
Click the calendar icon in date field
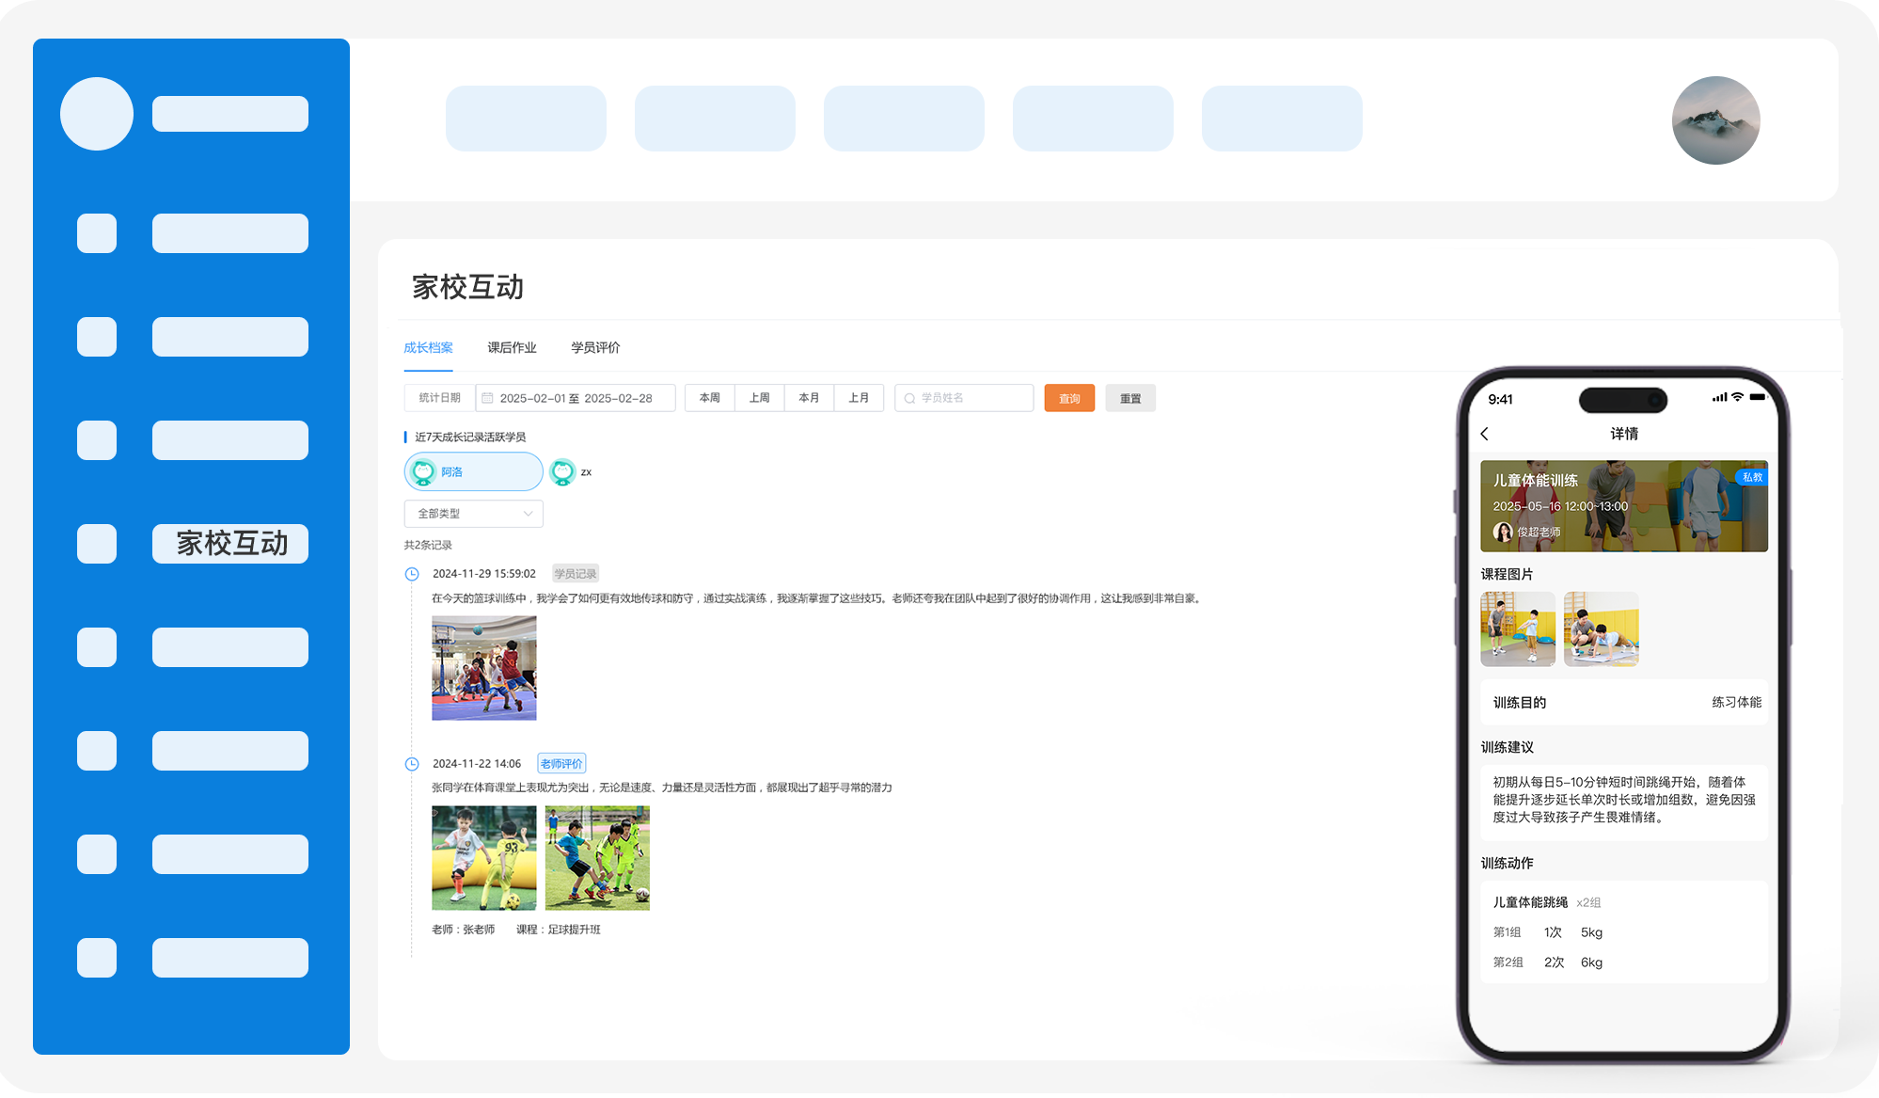(x=487, y=398)
